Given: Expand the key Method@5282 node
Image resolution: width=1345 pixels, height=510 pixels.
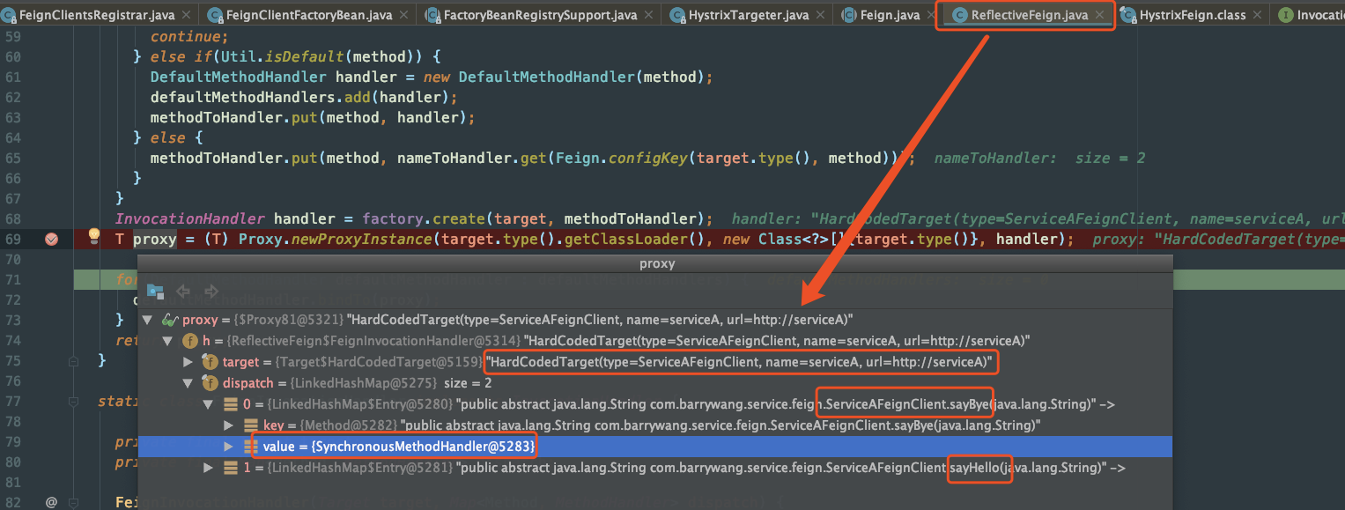Looking at the screenshot, I should [x=229, y=425].
